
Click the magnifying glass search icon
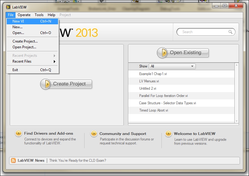[230, 32]
